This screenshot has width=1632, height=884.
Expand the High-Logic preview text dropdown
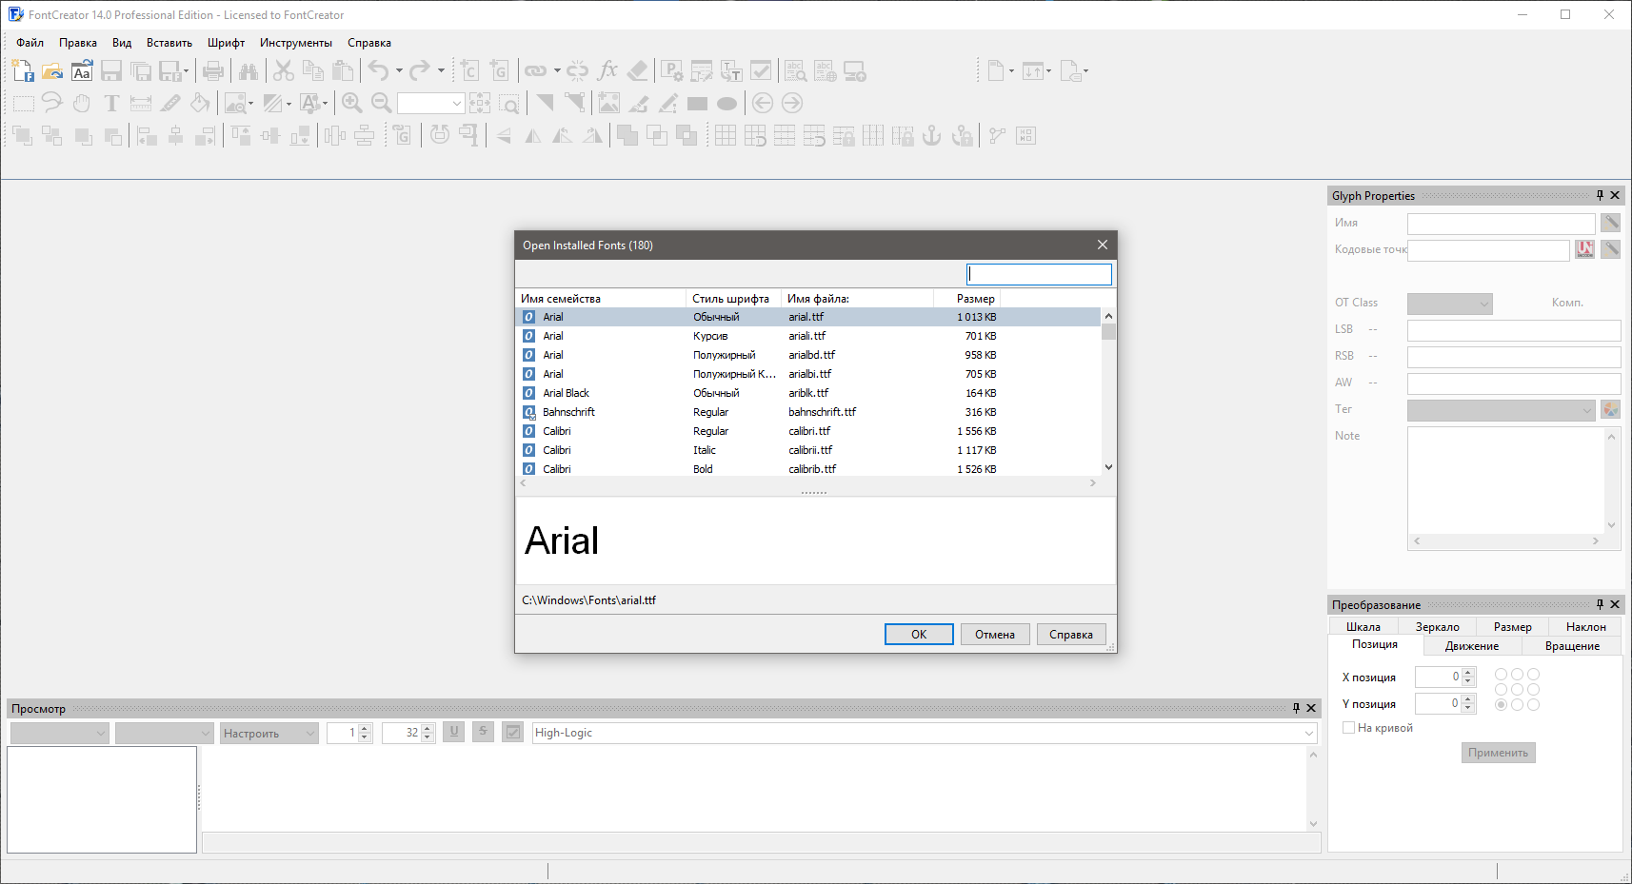(1309, 734)
